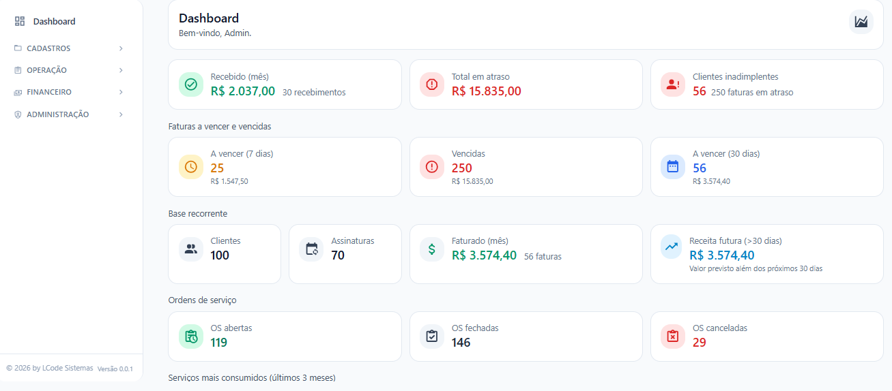Click the dollar sign icon for Faturado (mês)

432,249
